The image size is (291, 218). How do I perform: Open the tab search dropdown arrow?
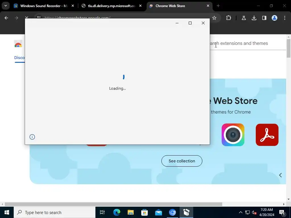6,6
